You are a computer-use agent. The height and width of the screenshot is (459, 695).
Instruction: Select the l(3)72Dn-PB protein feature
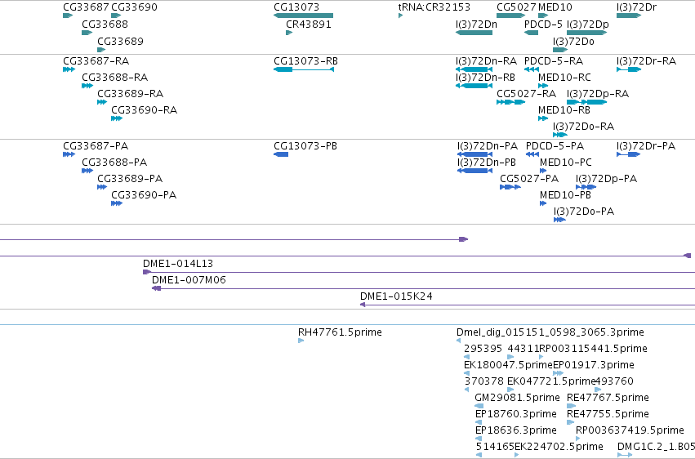(474, 171)
